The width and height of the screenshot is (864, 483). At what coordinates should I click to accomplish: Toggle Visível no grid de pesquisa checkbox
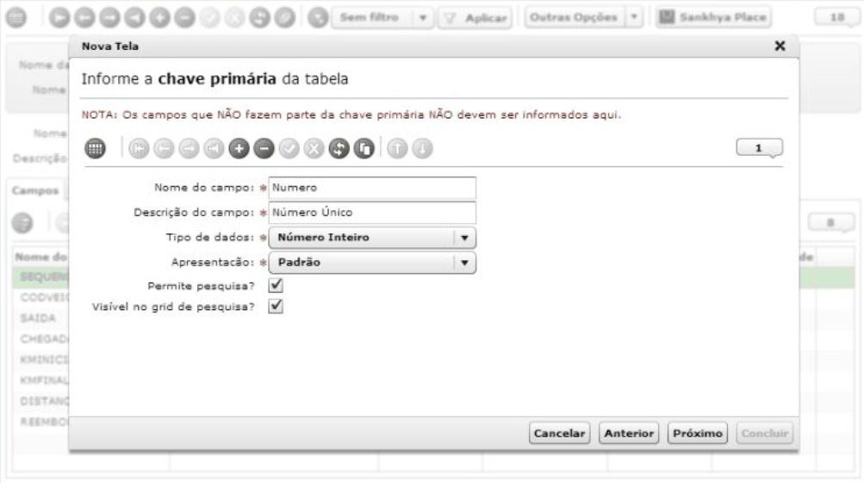(277, 306)
